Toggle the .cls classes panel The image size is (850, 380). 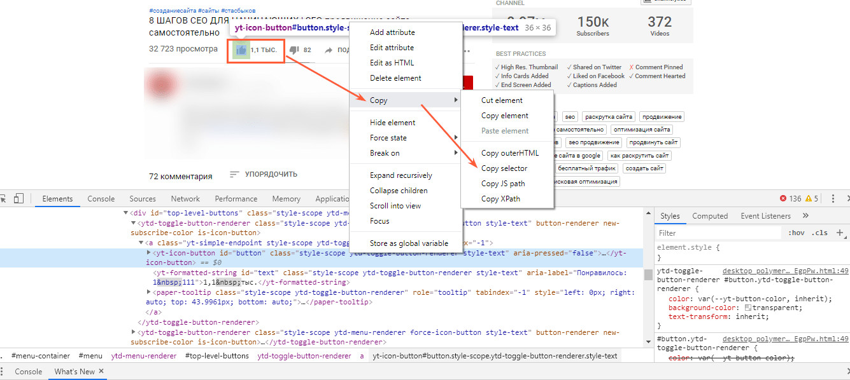(820, 233)
